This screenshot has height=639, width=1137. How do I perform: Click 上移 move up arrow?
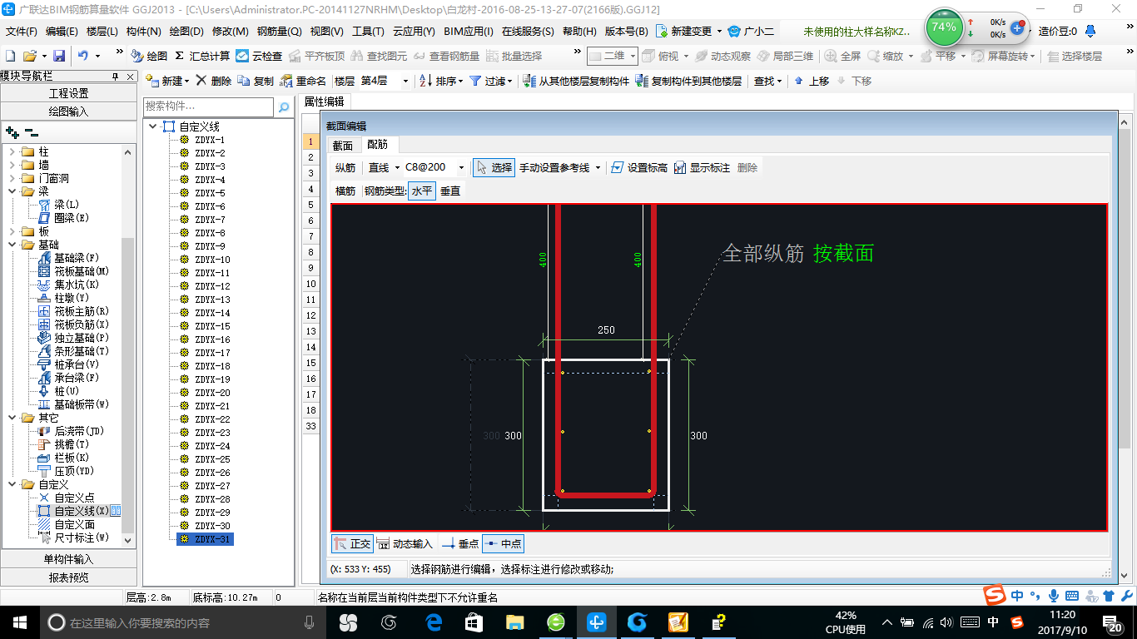coord(812,81)
